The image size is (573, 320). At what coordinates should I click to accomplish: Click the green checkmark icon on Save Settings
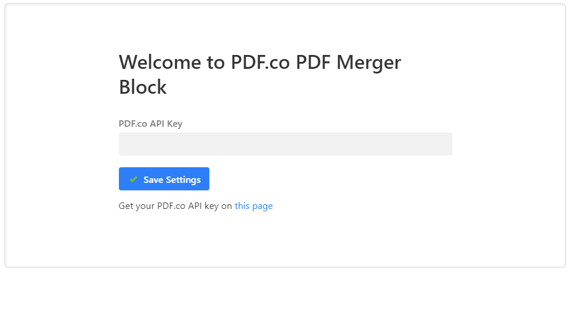point(133,179)
